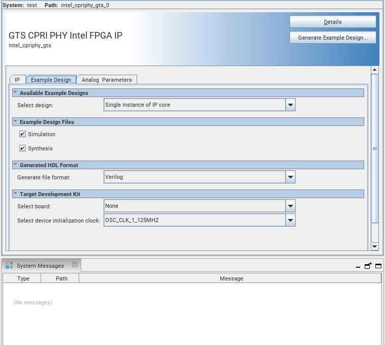Minimize the System Messages panel
The width and height of the screenshot is (385, 345).
tap(358, 266)
